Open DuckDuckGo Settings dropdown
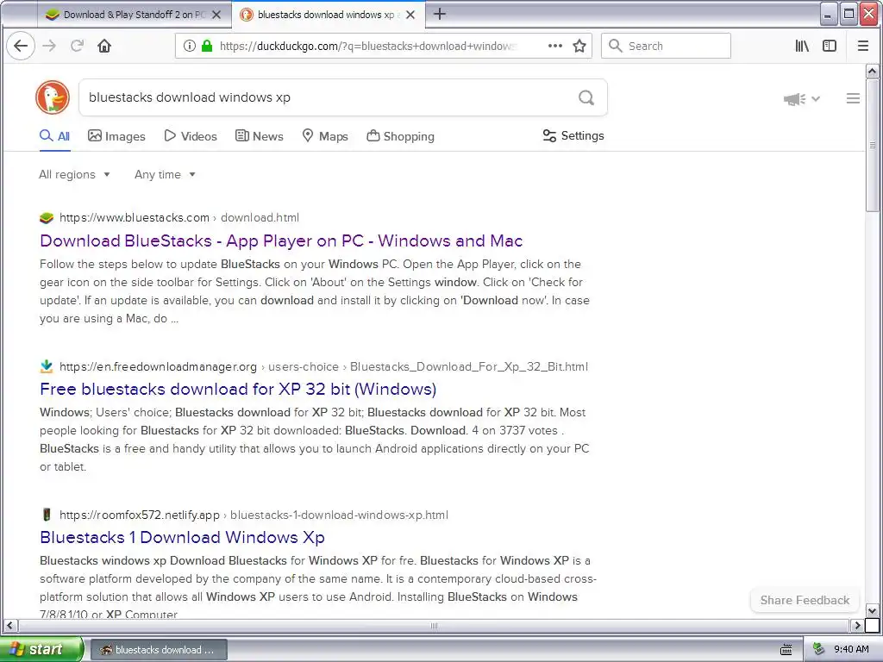 coord(573,135)
